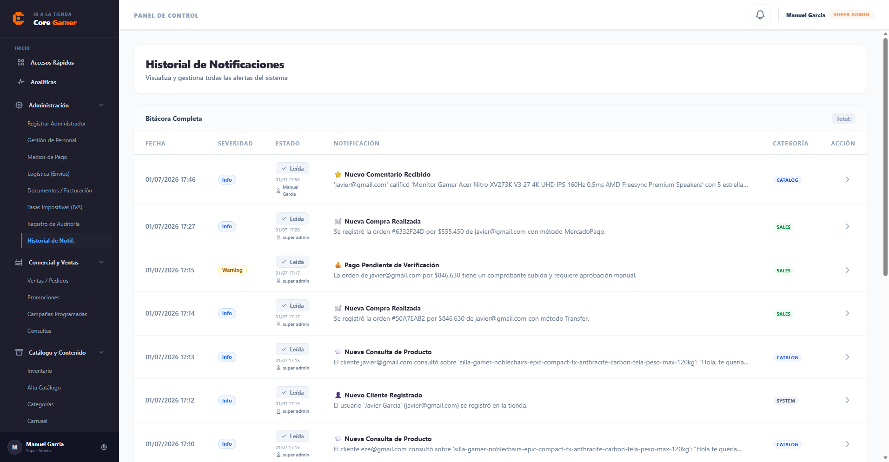Collapse the Administración section chevron
The image size is (889, 462).
(x=101, y=105)
